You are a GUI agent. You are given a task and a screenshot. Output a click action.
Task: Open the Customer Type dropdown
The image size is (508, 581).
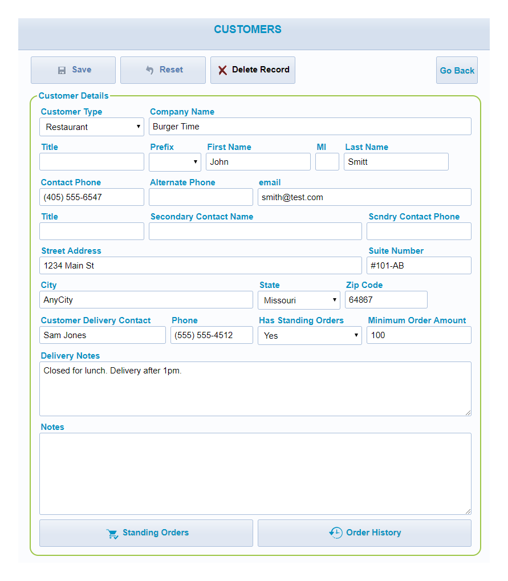[92, 127]
